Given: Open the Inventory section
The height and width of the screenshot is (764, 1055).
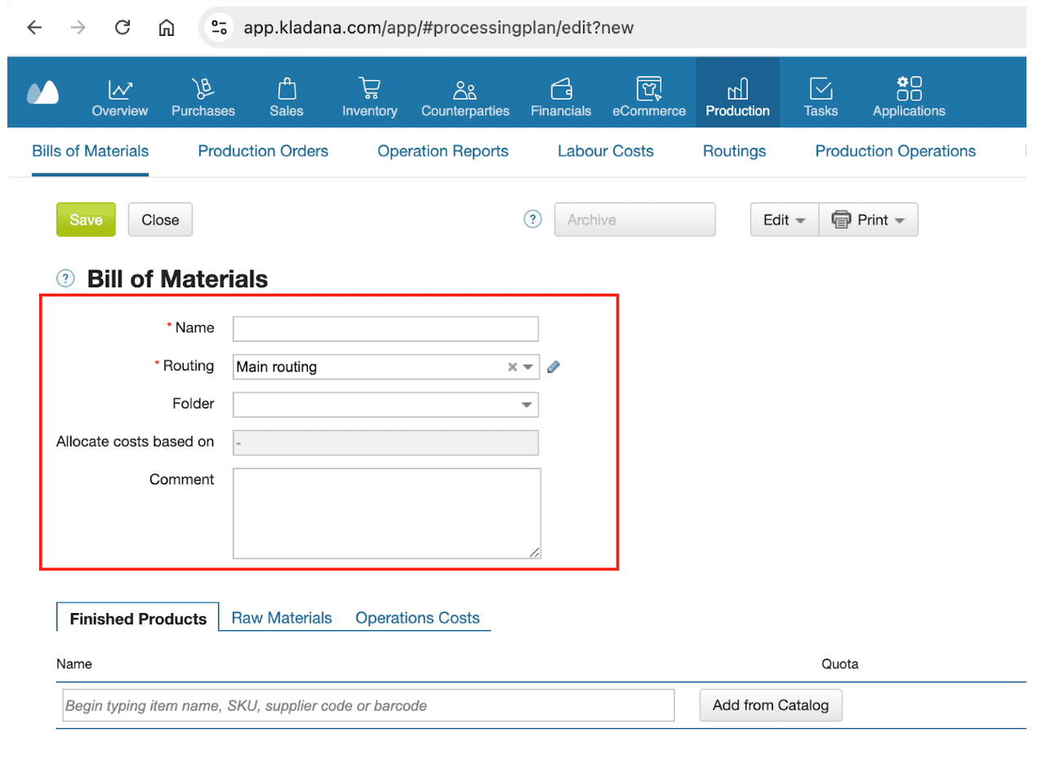Looking at the screenshot, I should click(370, 98).
